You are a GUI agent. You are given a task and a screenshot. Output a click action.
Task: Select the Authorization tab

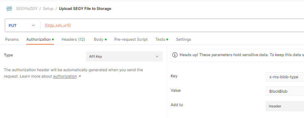click(40, 39)
